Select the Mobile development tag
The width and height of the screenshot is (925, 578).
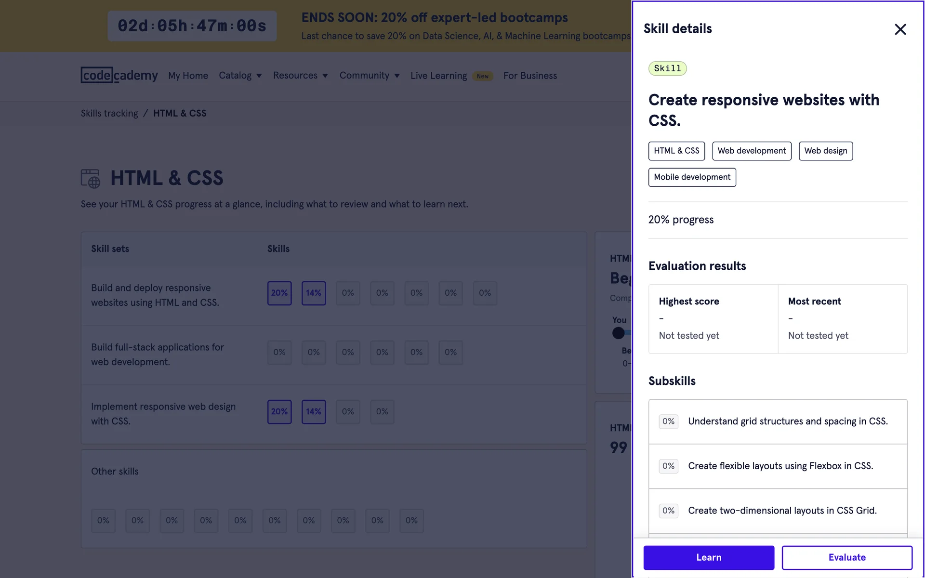(x=692, y=177)
